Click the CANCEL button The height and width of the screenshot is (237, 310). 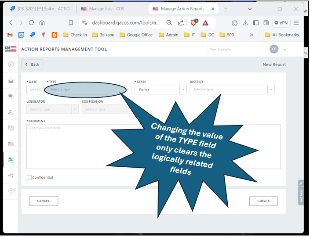click(44, 201)
